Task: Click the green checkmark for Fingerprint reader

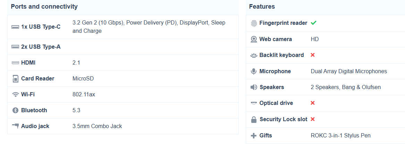Action: [314, 23]
